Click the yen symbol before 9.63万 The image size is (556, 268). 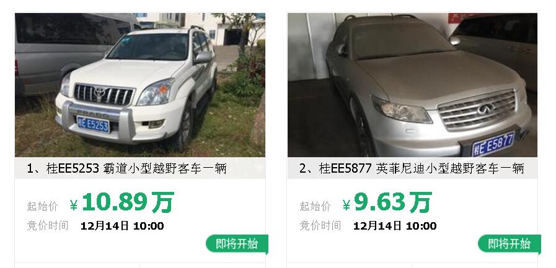click(x=346, y=205)
